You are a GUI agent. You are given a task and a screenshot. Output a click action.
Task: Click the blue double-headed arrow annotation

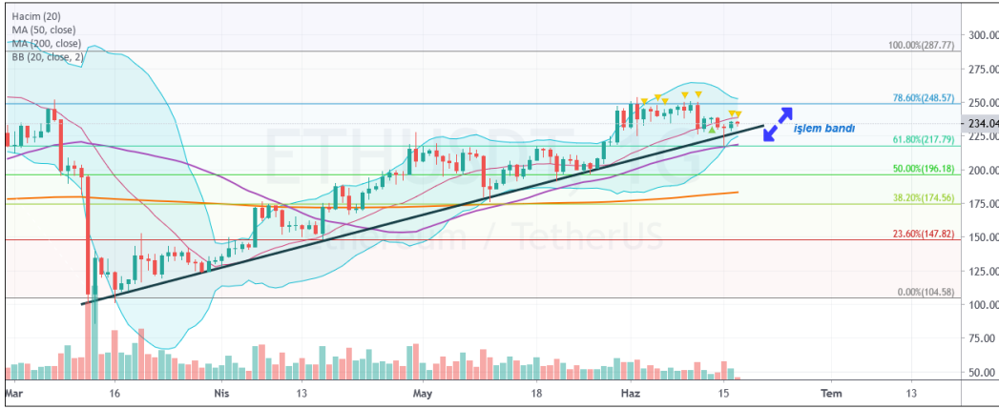click(x=778, y=124)
